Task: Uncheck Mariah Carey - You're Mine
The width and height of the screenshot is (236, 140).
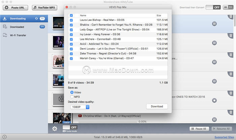Action: pos(71,59)
